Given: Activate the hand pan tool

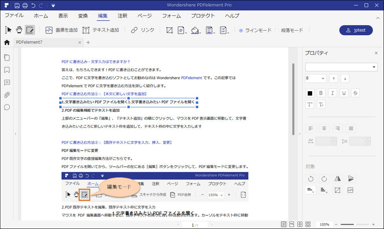Looking at the screenshot, I should click(x=19, y=30).
